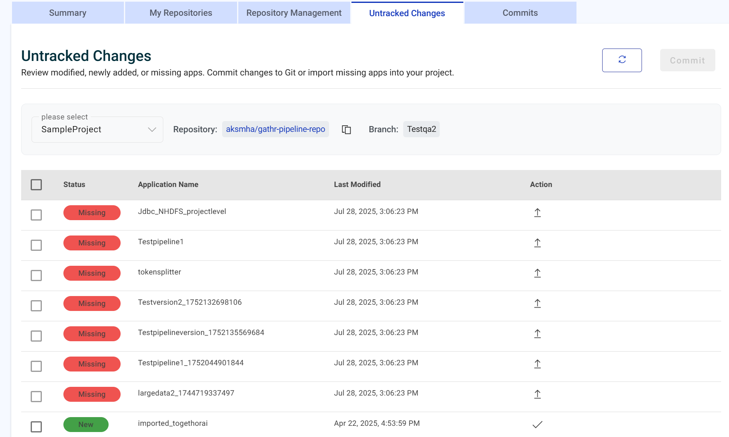Click import arrow for Testpipeline1 row
The height and width of the screenshot is (437, 729).
(x=537, y=243)
